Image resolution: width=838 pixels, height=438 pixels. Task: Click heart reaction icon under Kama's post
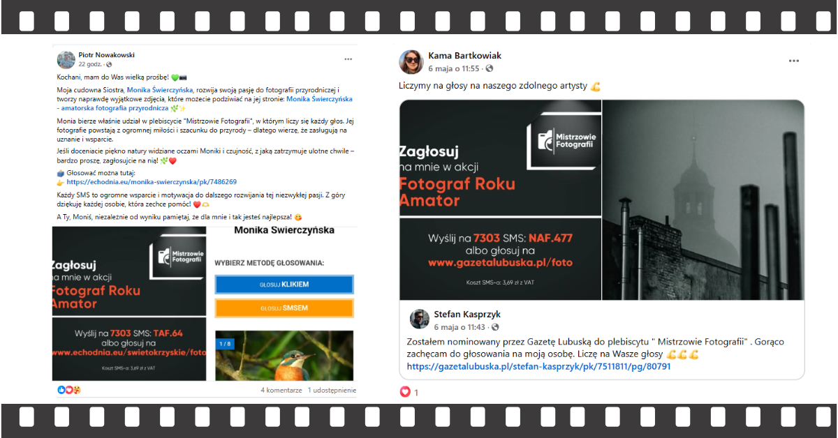pos(404,392)
